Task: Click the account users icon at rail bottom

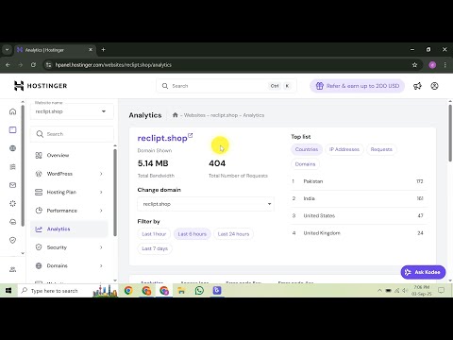Action: pos(12,269)
